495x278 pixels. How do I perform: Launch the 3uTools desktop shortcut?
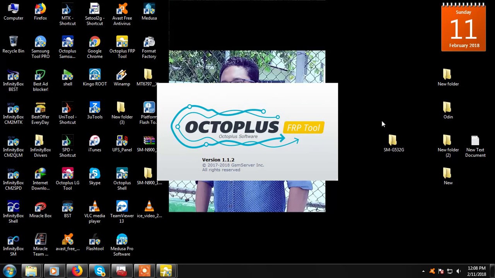pyautogui.click(x=94, y=111)
